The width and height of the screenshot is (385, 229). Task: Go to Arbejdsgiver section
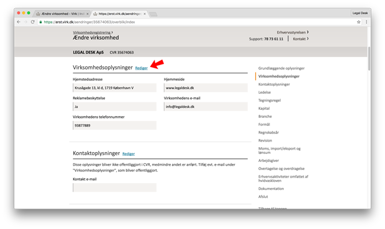tap(268, 161)
